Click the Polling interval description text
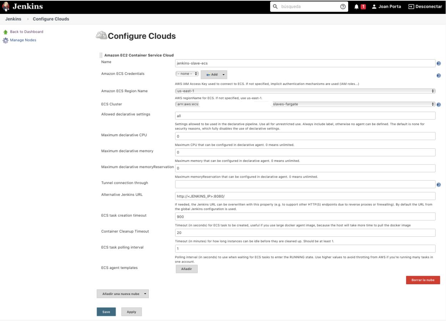 pyautogui.click(x=304, y=259)
